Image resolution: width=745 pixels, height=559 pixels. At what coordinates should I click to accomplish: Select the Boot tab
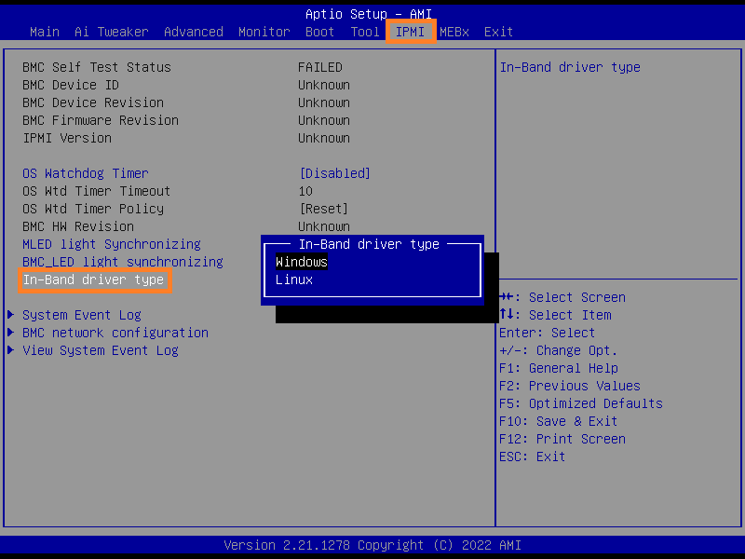319,32
